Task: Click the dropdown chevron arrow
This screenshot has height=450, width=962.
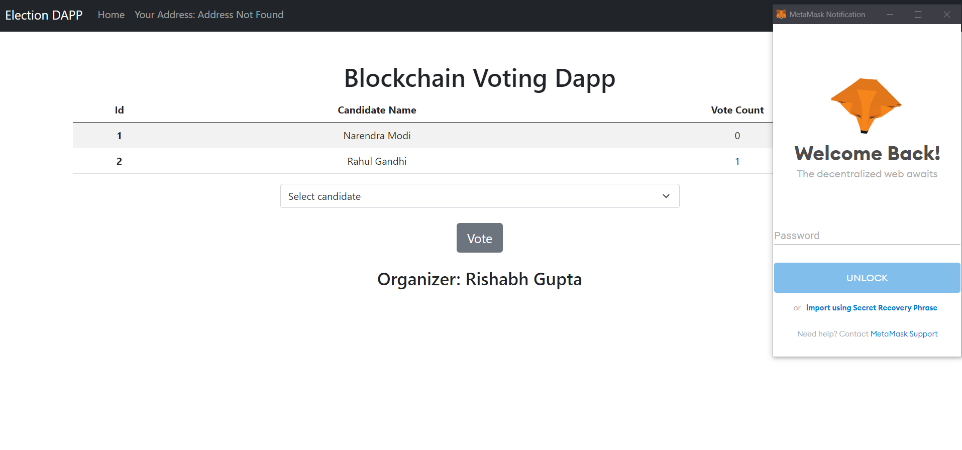Action: click(666, 196)
